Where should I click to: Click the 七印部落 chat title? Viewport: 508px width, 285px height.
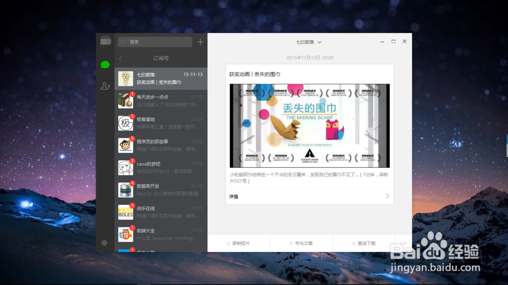(x=305, y=42)
